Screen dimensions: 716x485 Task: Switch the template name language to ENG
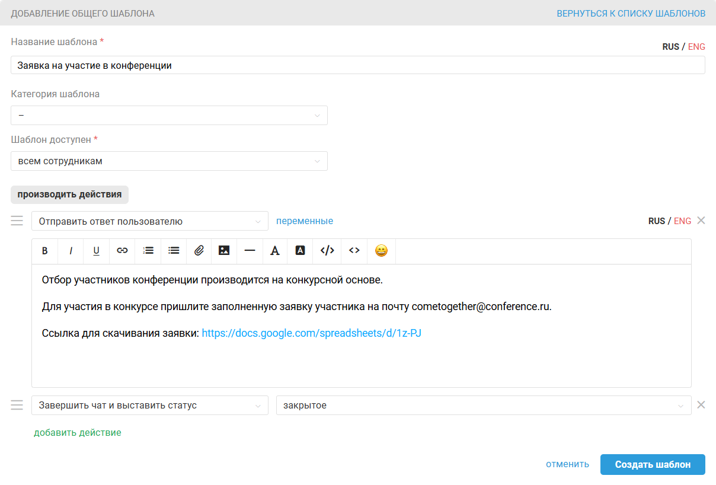pyautogui.click(x=696, y=47)
